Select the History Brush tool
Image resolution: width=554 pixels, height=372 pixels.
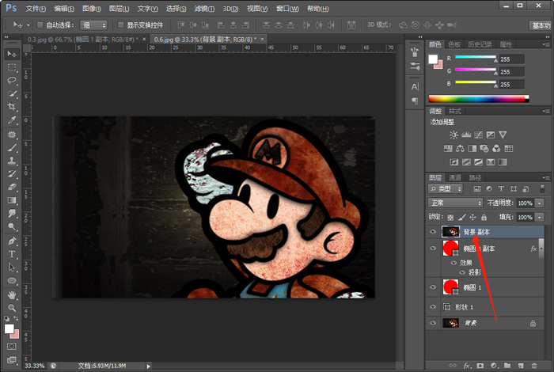[12, 174]
